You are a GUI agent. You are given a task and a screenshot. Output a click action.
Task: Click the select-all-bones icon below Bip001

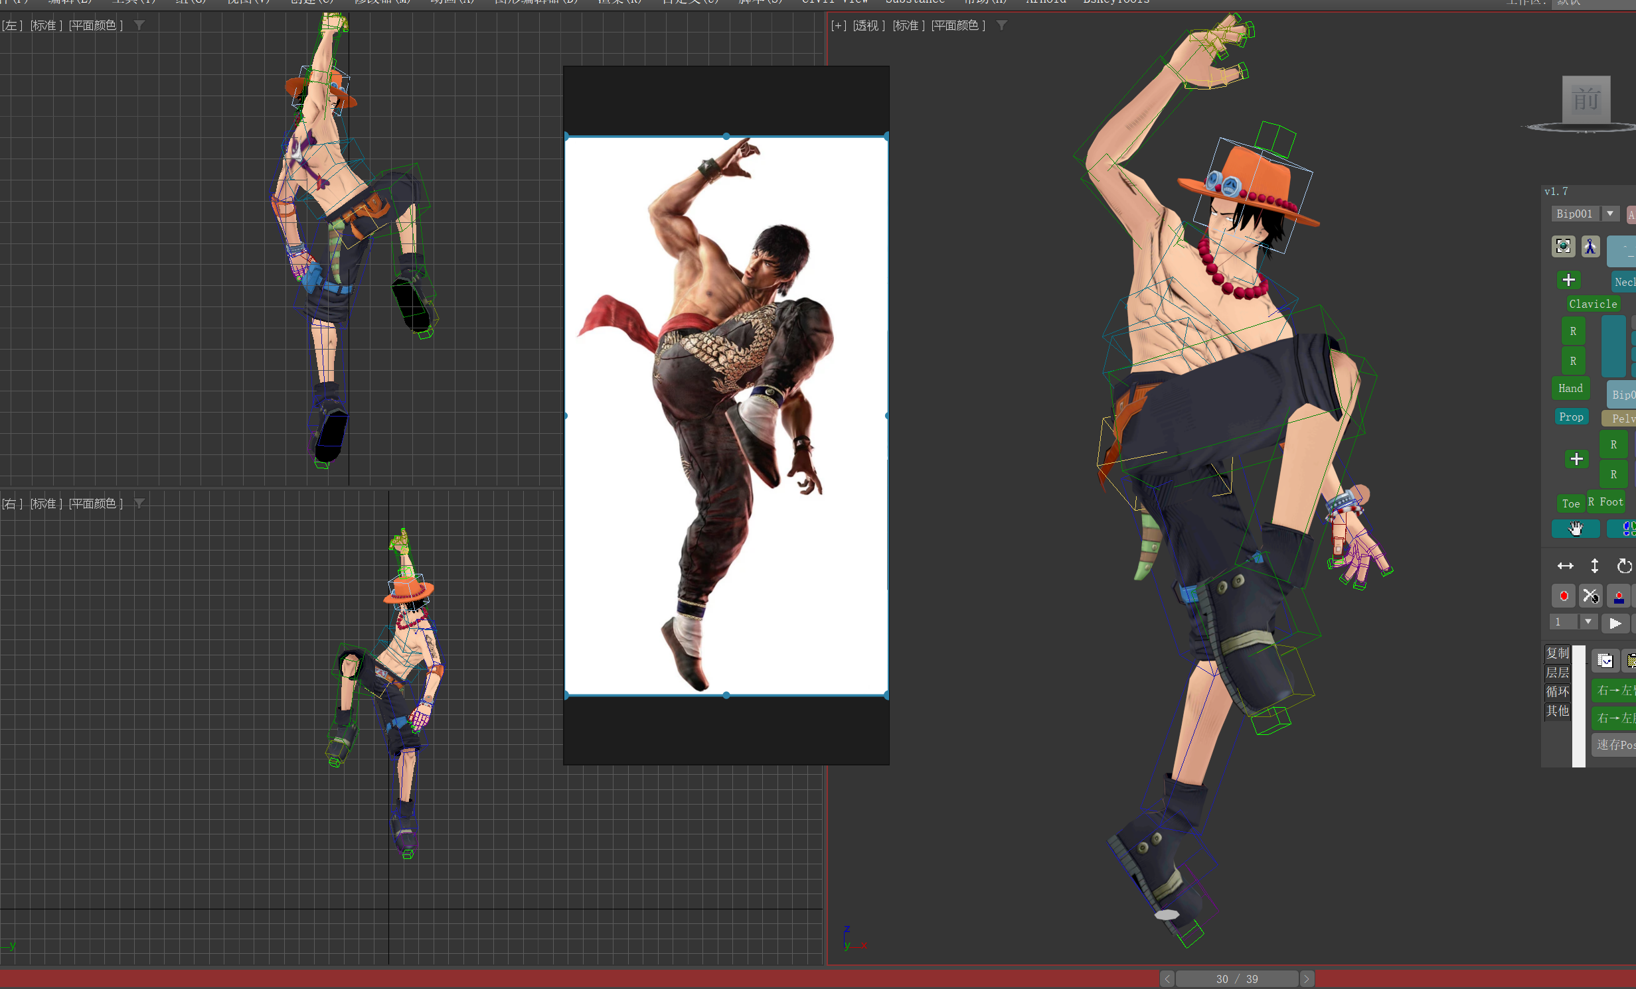pos(1563,246)
